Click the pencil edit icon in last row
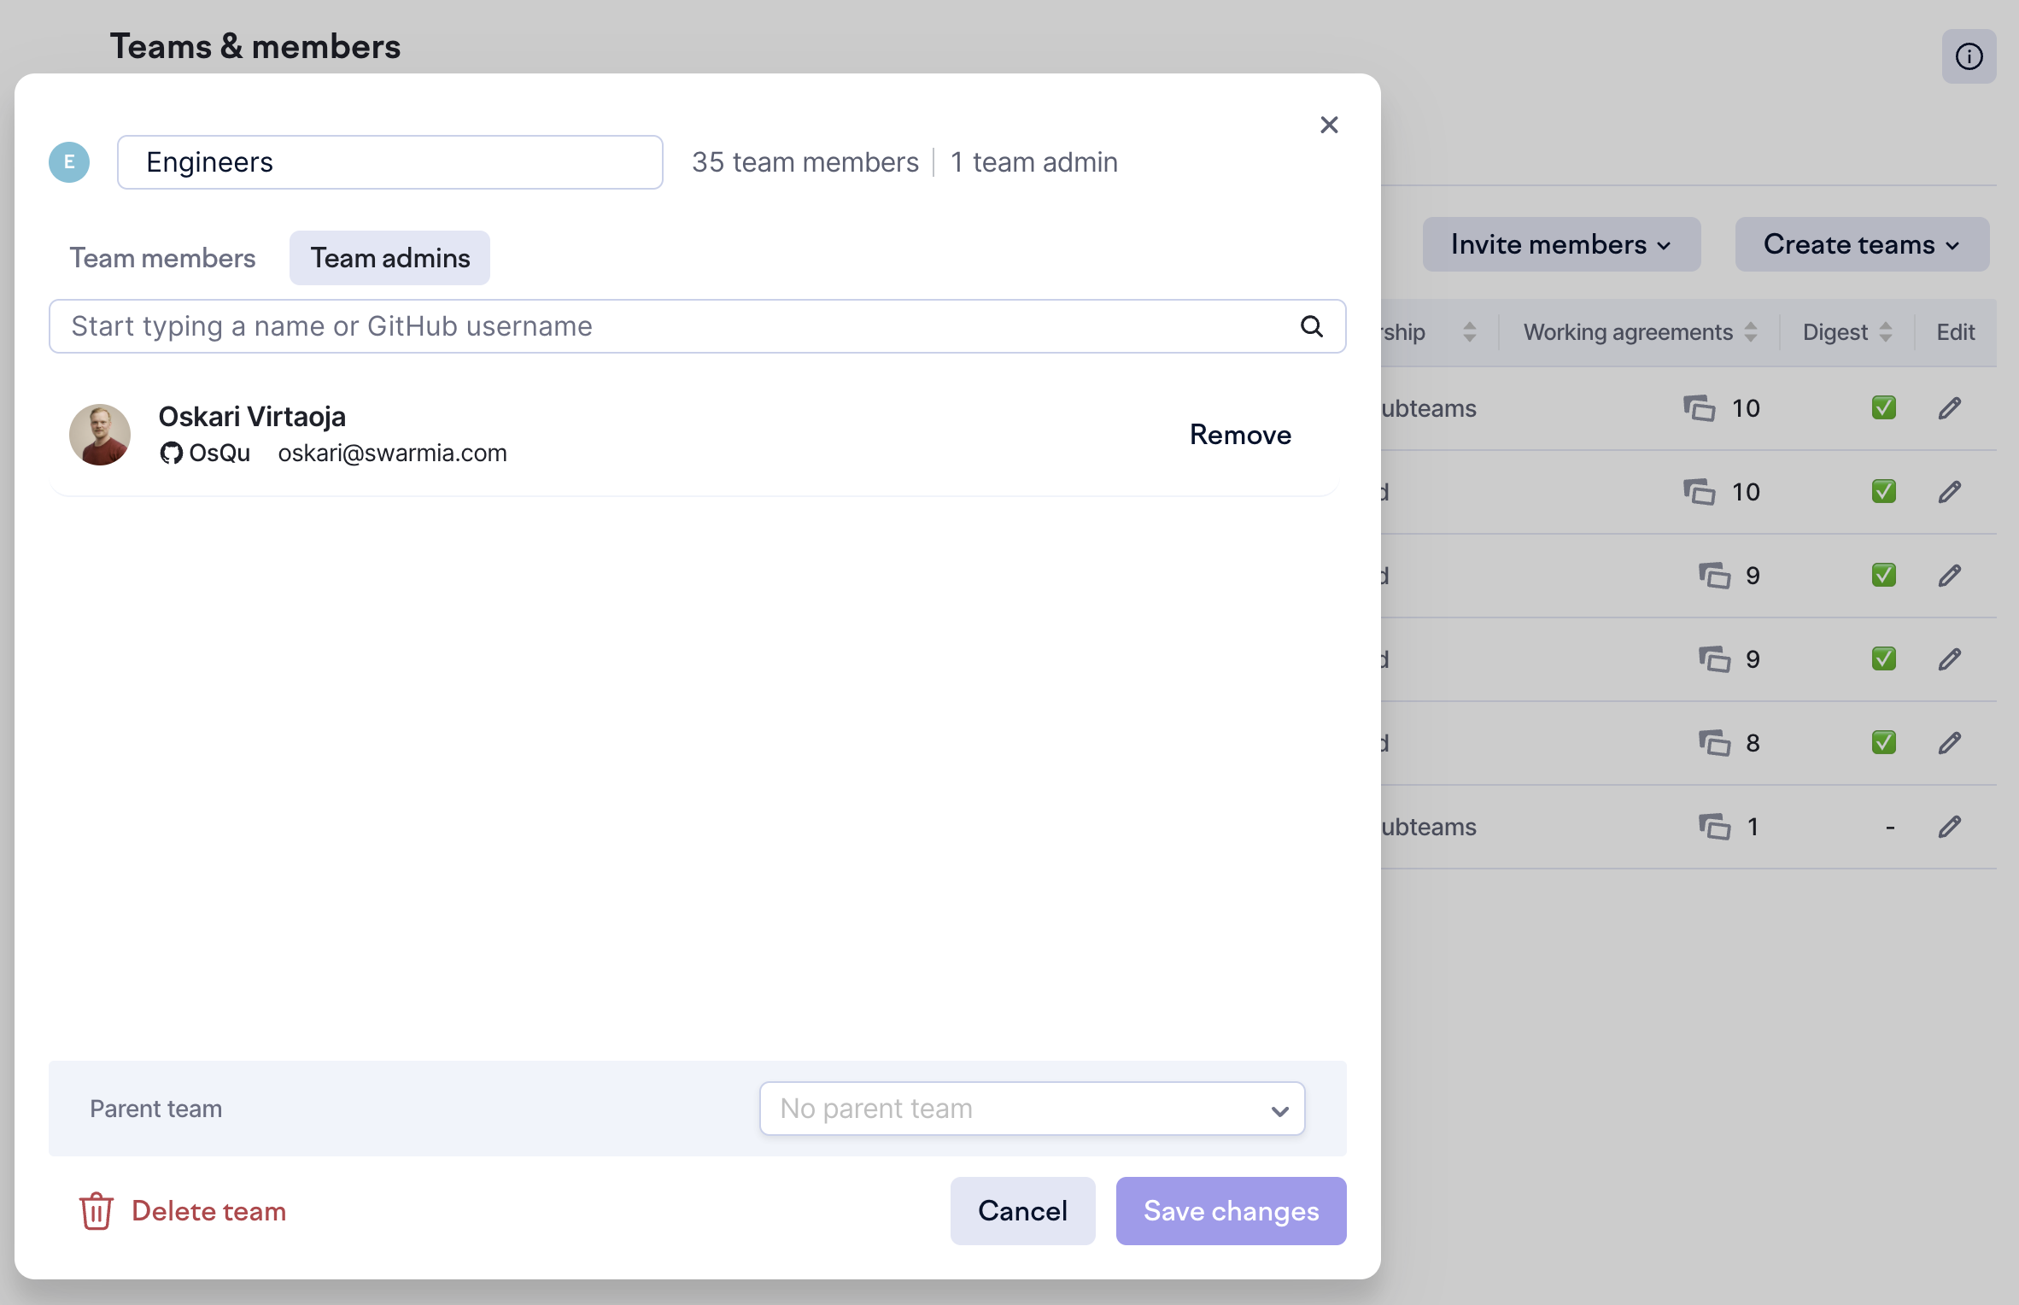This screenshot has height=1305, width=2019. [x=1949, y=827]
